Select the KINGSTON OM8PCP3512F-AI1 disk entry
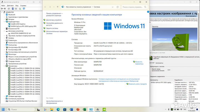 click(x=21, y=33)
